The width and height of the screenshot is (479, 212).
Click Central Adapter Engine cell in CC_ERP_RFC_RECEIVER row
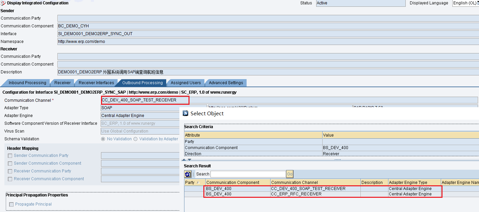tap(414, 194)
